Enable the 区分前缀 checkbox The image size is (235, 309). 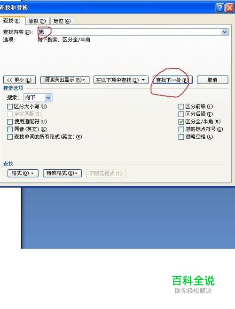(x=181, y=107)
